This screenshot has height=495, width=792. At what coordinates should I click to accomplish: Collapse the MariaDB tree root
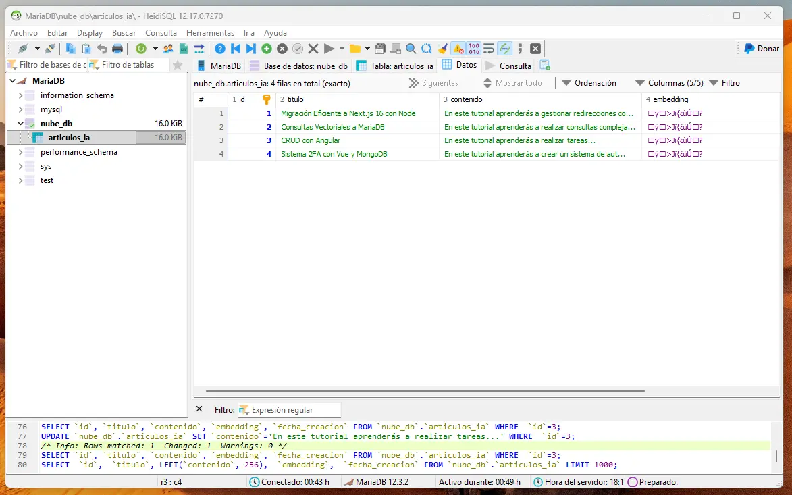click(12, 81)
